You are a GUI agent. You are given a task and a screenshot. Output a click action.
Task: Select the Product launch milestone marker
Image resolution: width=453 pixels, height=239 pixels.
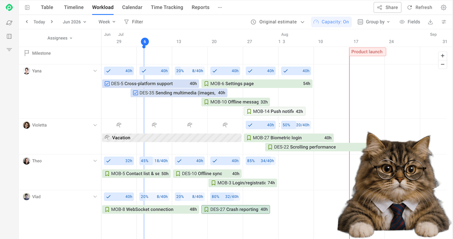point(367,52)
